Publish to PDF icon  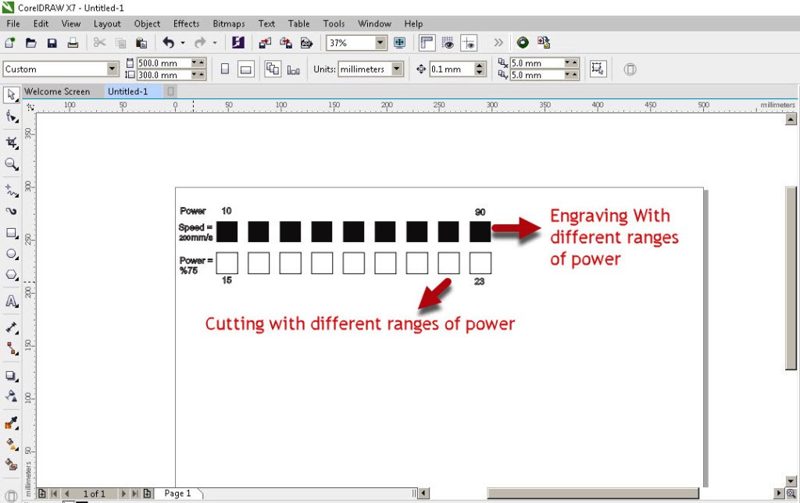click(306, 43)
